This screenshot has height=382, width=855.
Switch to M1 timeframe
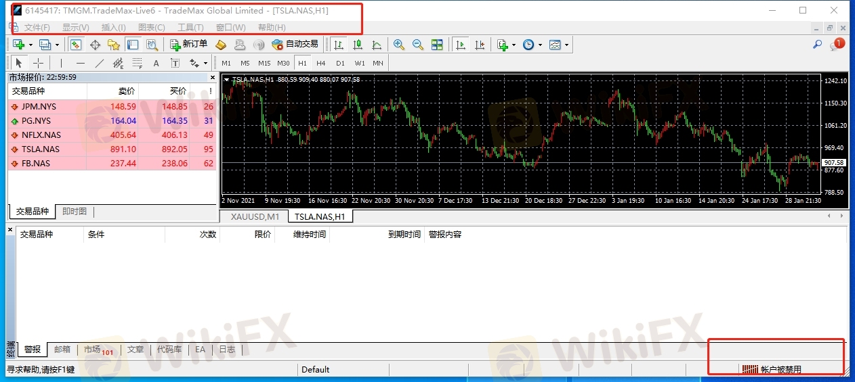tap(226, 63)
